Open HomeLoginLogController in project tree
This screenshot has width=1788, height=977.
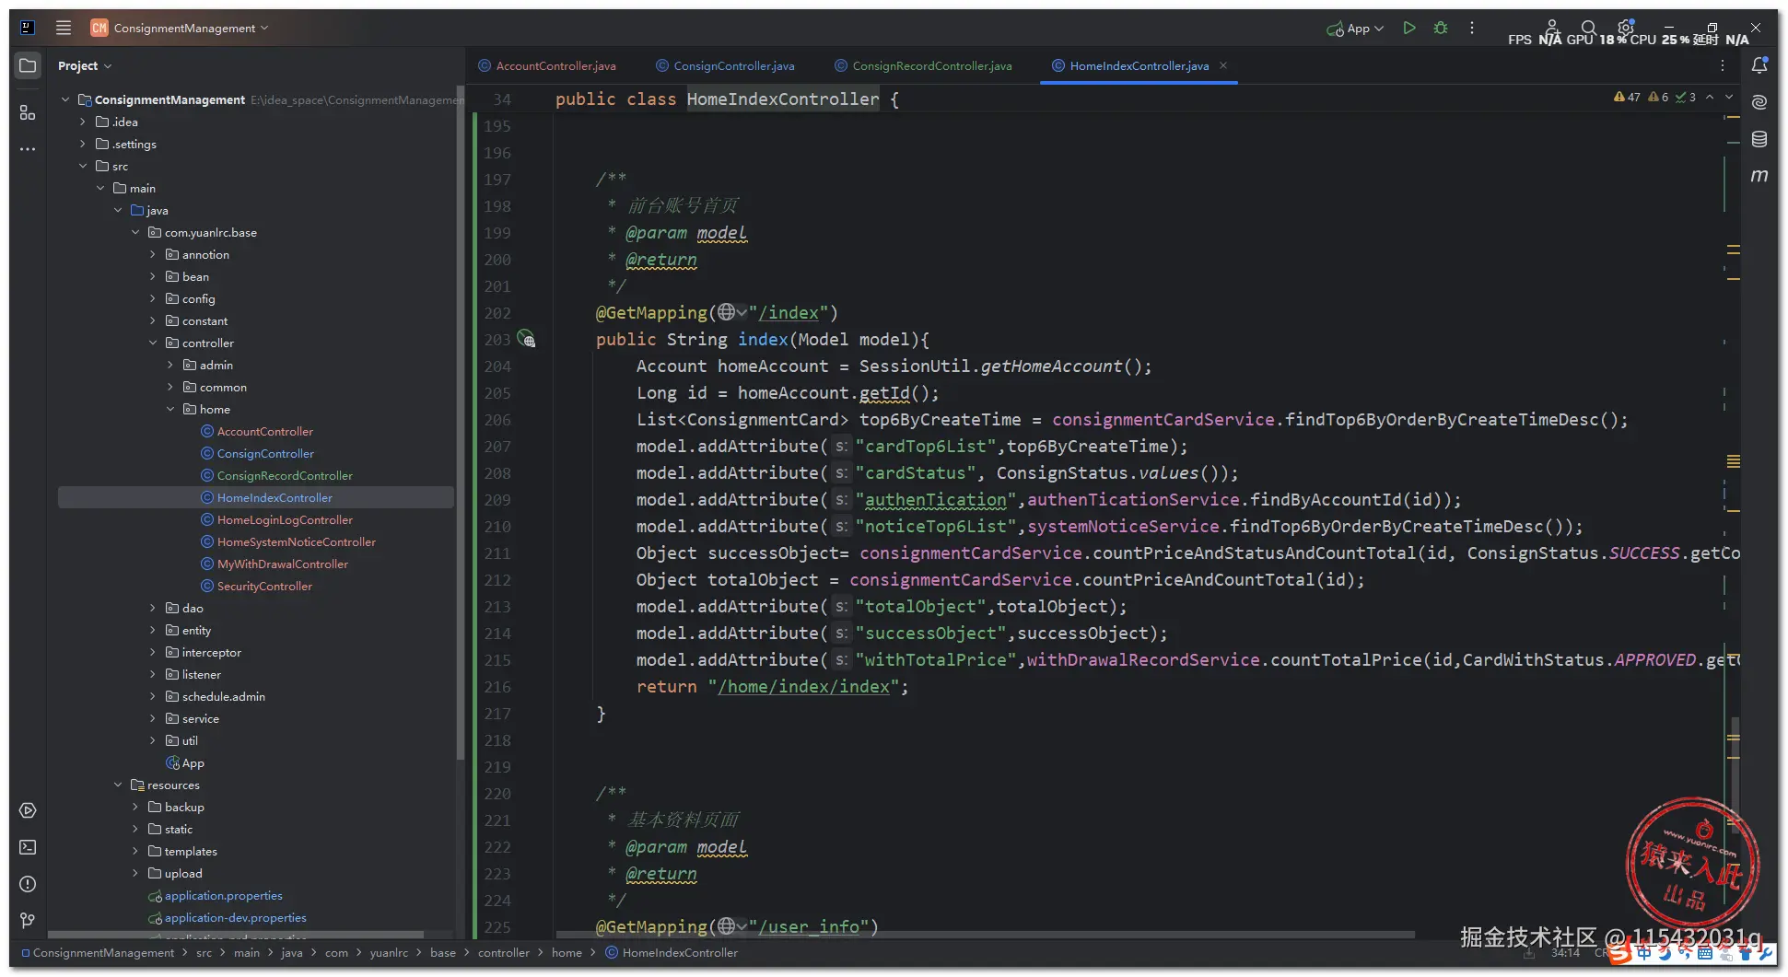coord(285,519)
